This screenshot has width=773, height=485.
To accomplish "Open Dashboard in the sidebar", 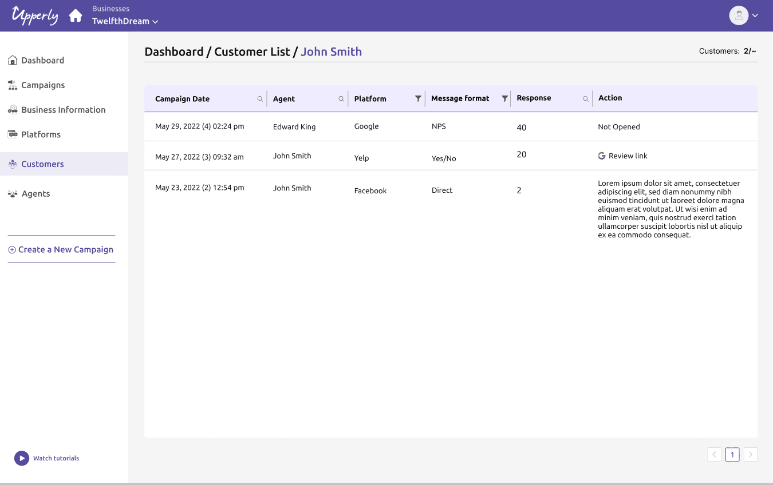I will pyautogui.click(x=42, y=60).
